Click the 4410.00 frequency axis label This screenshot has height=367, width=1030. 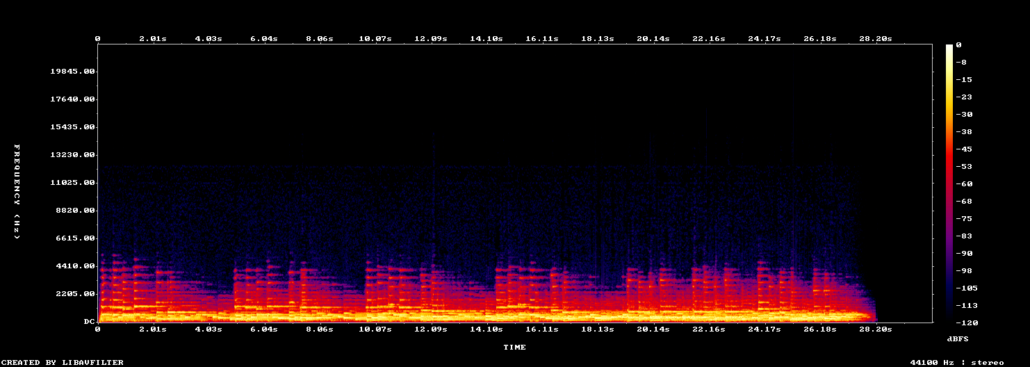(76, 266)
